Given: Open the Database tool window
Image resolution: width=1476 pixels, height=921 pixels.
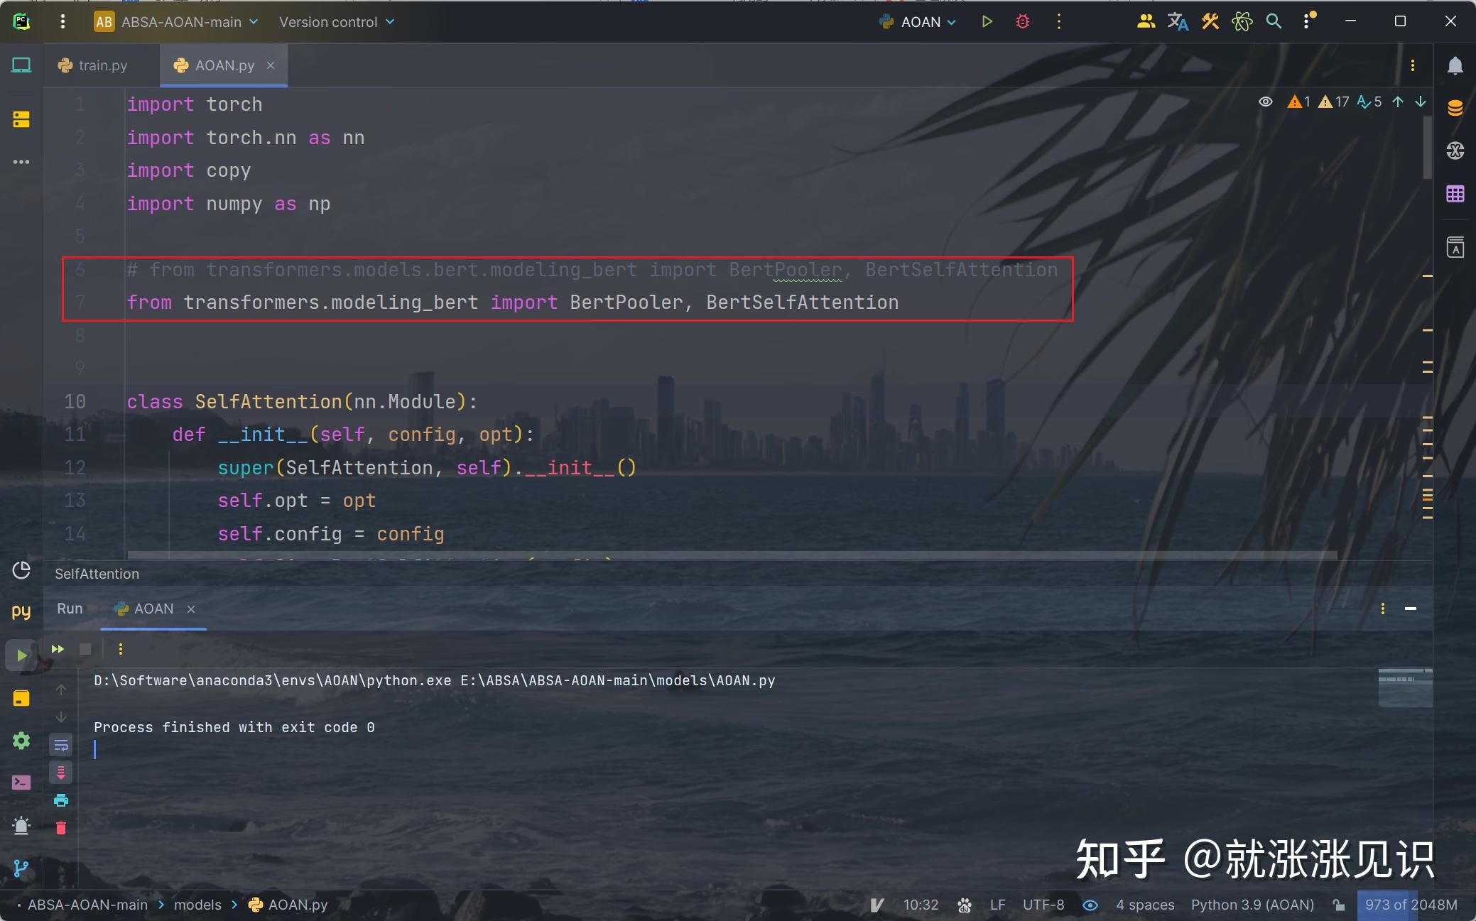Looking at the screenshot, I should click(1455, 108).
